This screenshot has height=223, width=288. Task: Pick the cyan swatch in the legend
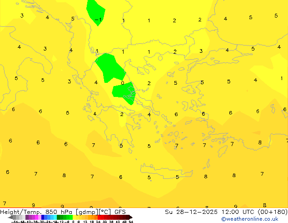[x=55, y=217]
